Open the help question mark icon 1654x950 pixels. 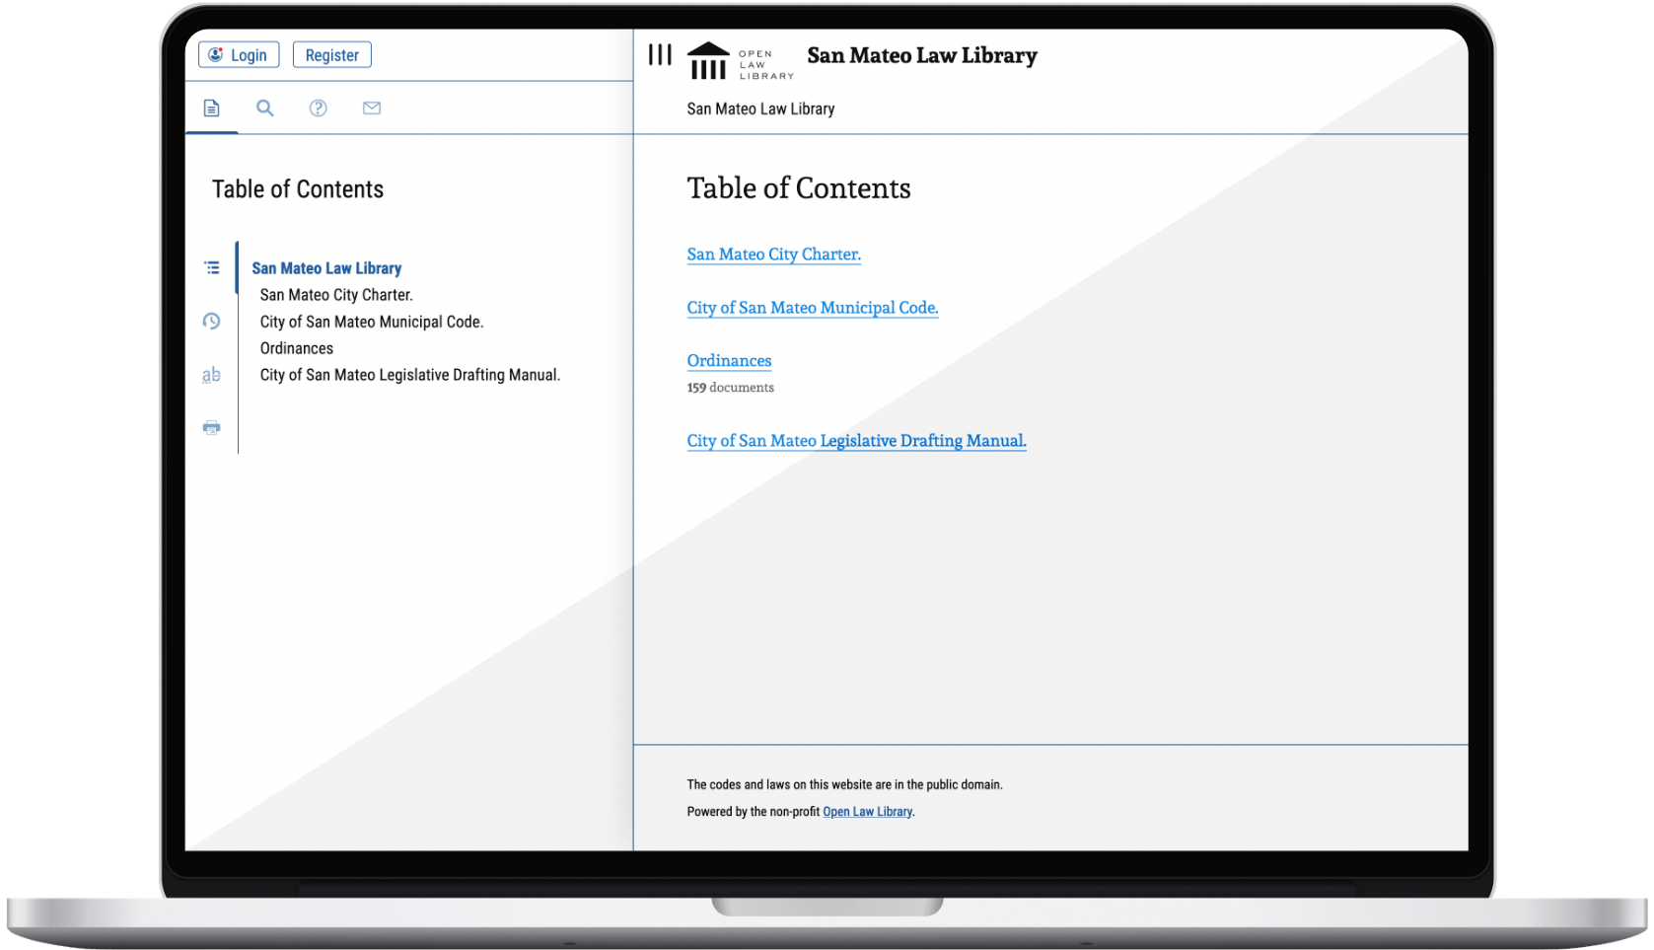[x=318, y=108]
